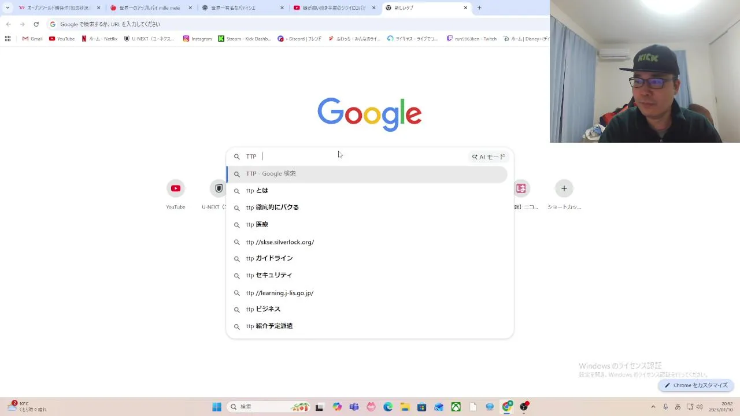Click the microphone tray icon

666,407
